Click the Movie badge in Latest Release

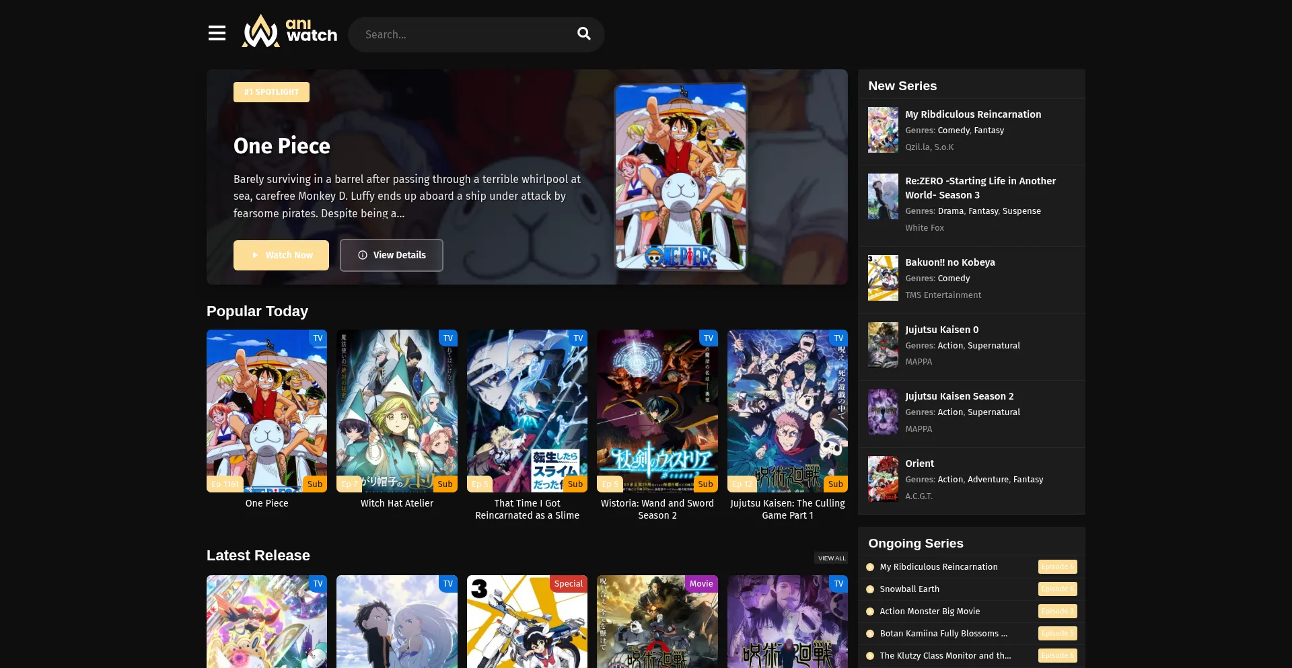point(701,584)
